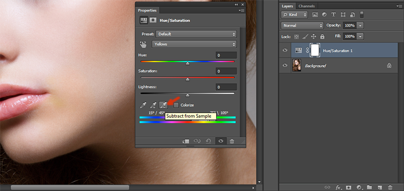
Task: Close the Properties panel
Action: coord(242,5)
